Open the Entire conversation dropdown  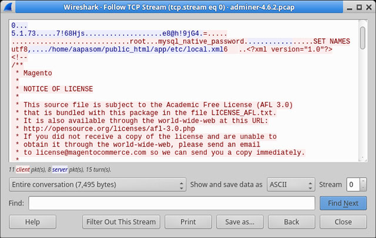click(x=98, y=185)
